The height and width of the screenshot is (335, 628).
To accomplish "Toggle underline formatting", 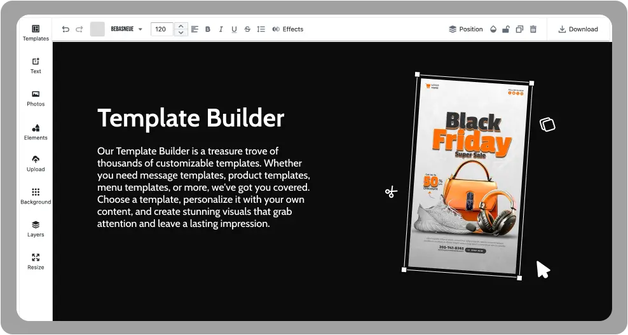I will pyautogui.click(x=235, y=29).
